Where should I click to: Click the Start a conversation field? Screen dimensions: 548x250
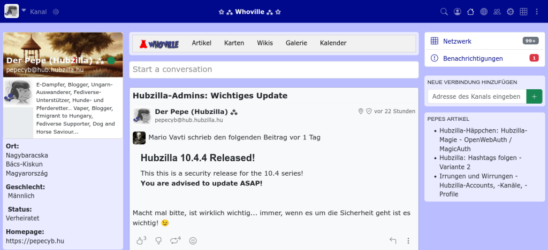click(x=273, y=69)
